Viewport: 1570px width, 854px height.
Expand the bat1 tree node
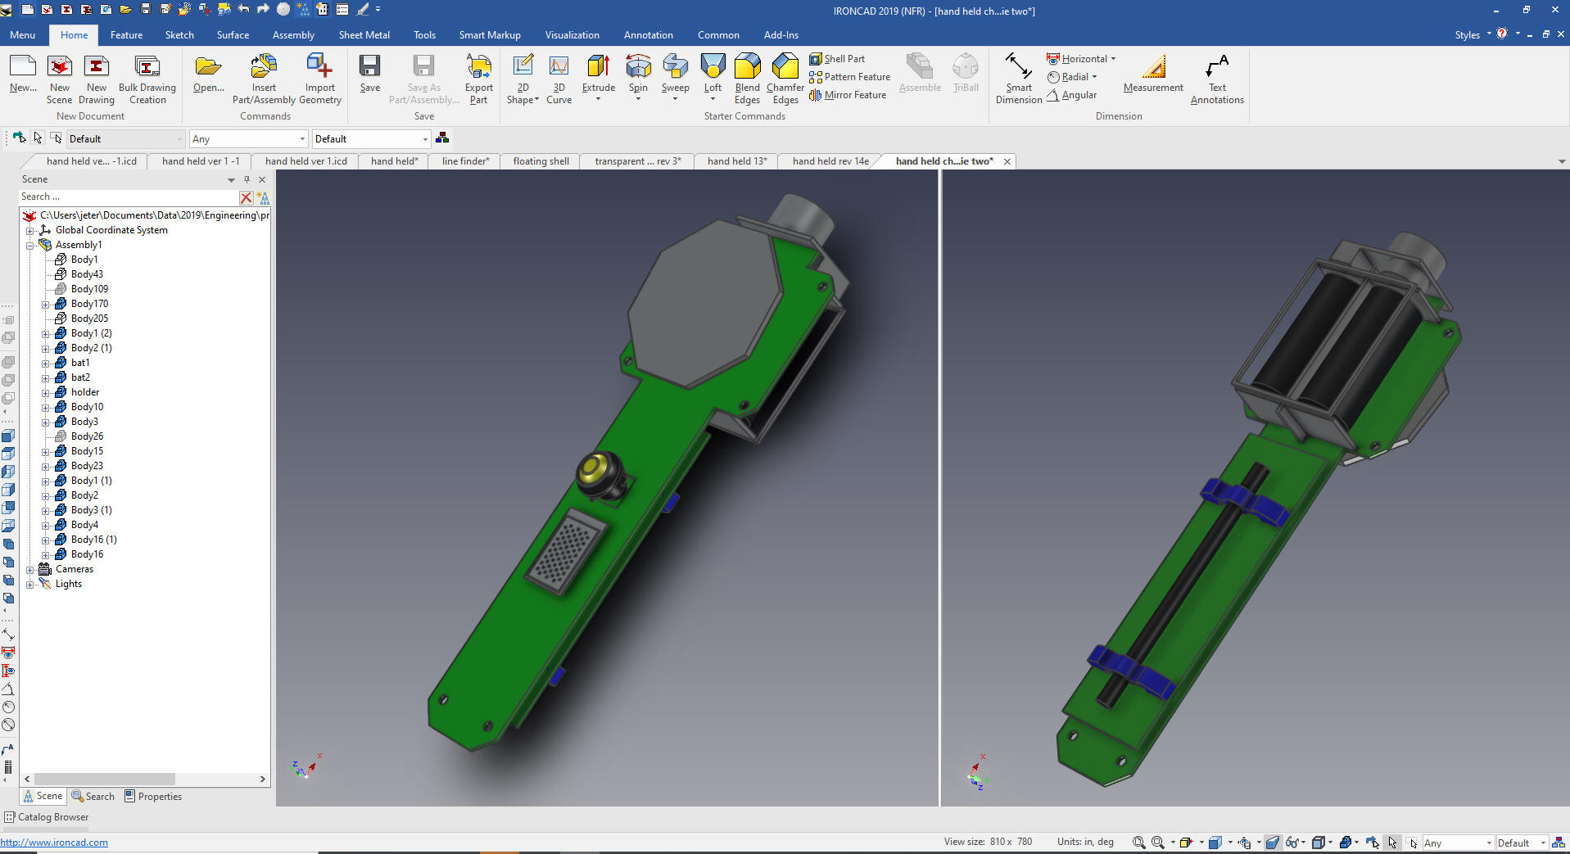click(46, 363)
